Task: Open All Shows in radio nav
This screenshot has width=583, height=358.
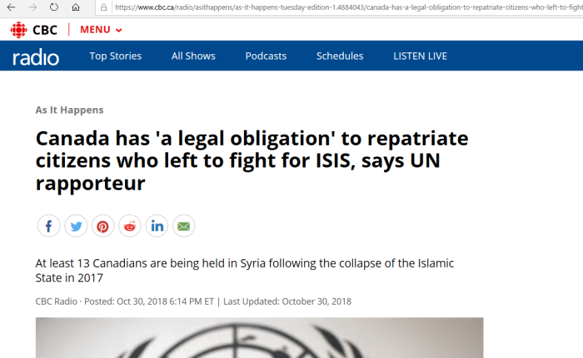Action: point(193,56)
